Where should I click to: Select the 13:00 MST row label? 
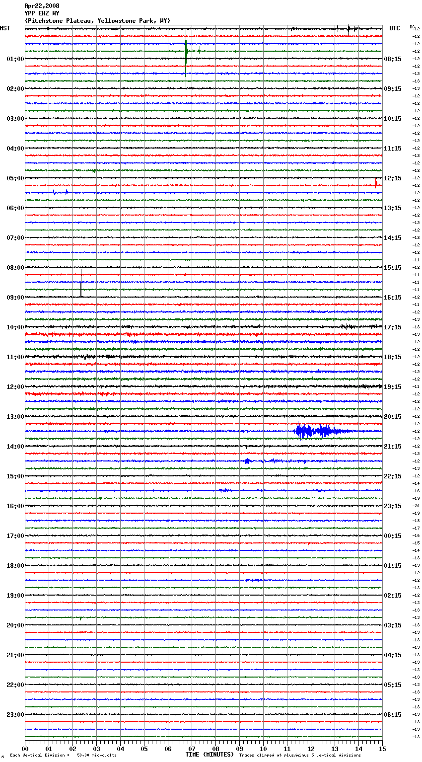(x=15, y=417)
